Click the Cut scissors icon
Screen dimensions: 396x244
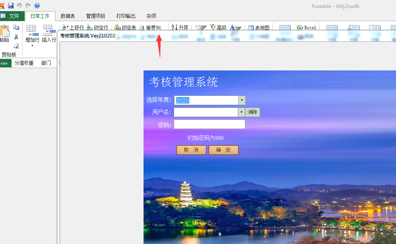16,37
